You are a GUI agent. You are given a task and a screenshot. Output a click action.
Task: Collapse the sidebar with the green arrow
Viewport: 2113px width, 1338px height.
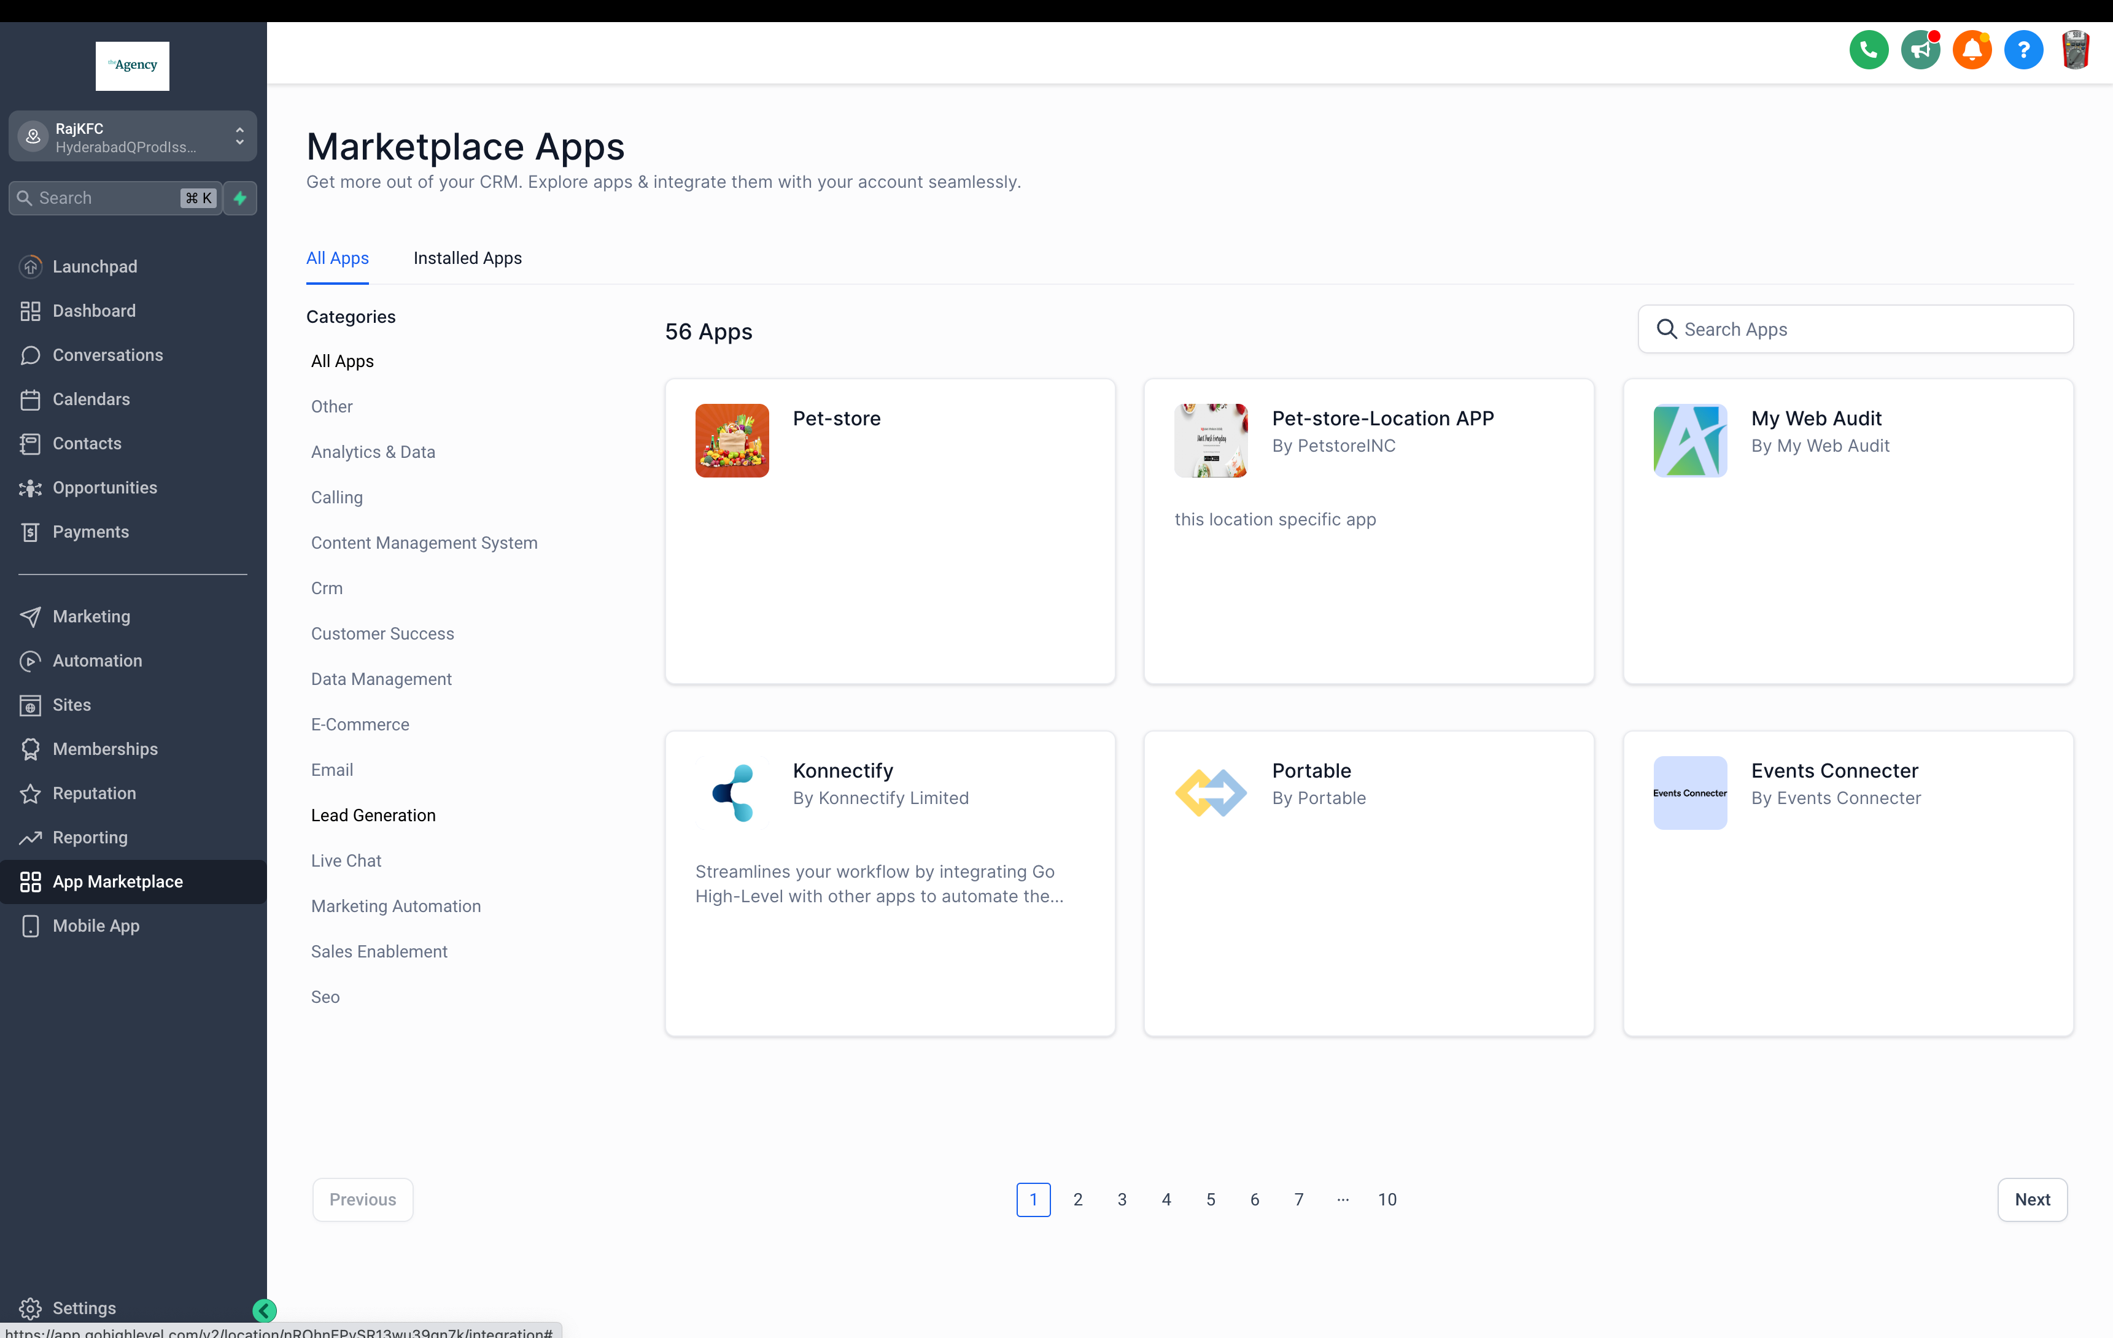tap(264, 1311)
